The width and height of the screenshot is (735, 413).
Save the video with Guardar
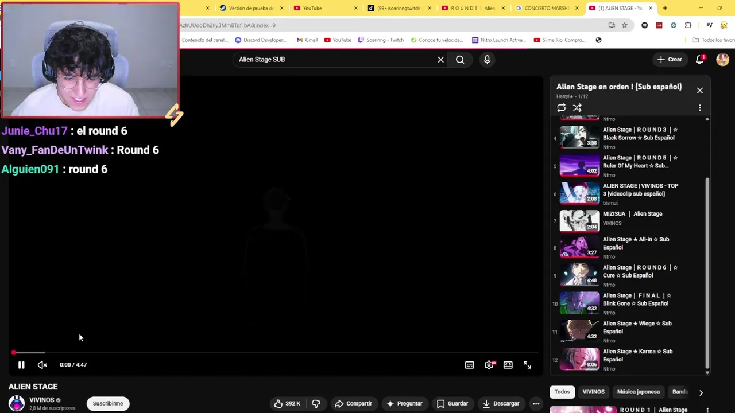click(x=452, y=404)
